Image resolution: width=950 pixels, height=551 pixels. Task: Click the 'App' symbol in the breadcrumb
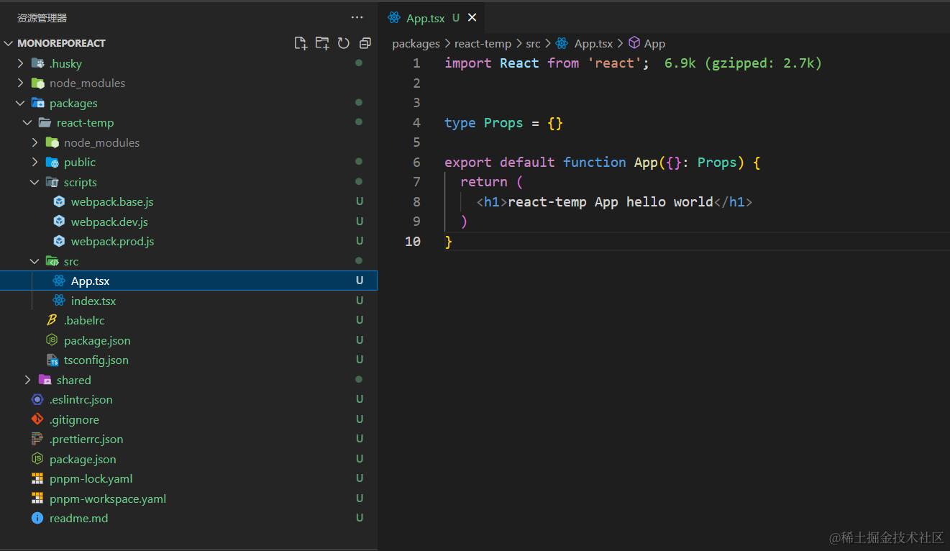(654, 44)
